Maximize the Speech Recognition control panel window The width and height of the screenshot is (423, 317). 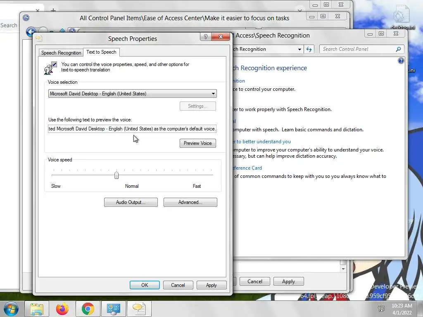381,34
